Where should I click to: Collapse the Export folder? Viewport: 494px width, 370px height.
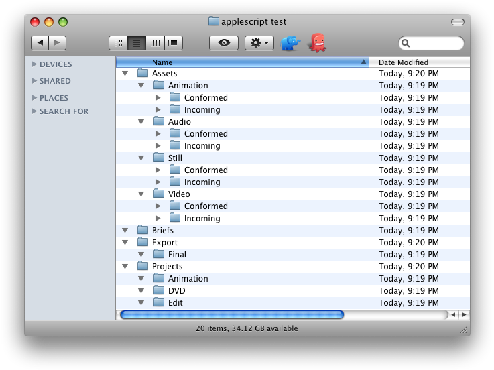click(125, 243)
